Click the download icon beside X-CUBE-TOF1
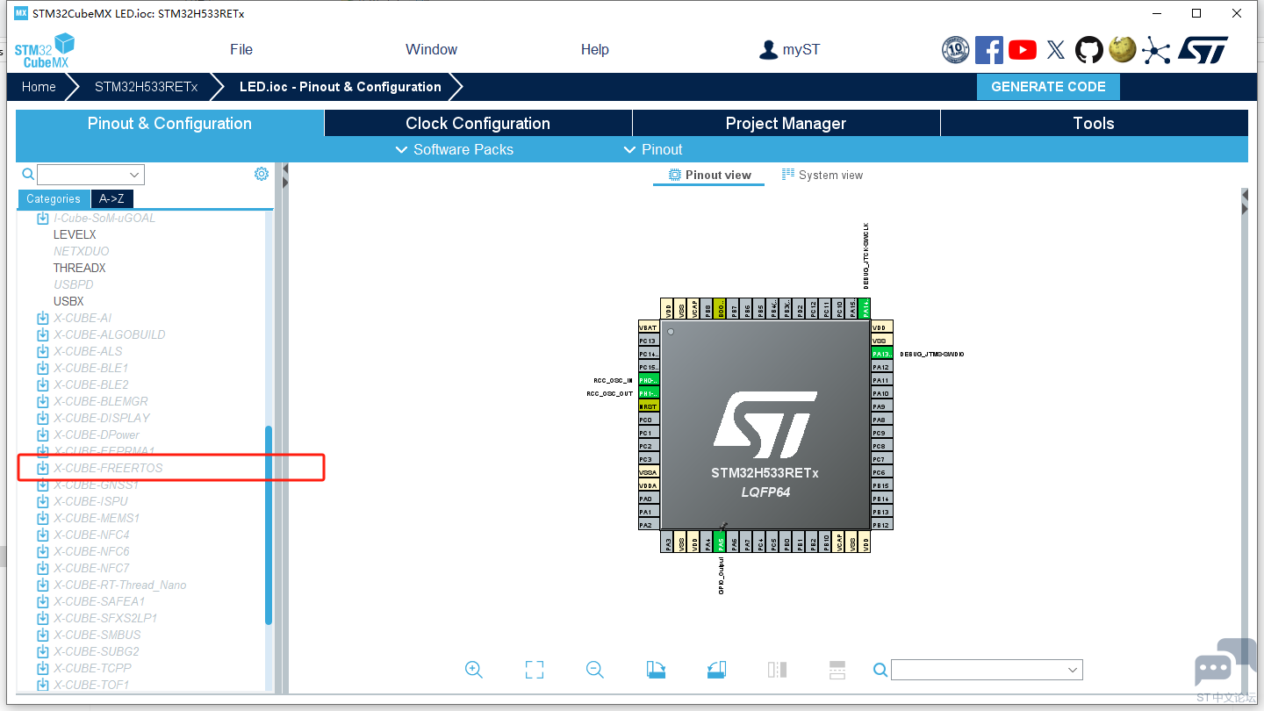The height and width of the screenshot is (711, 1264). 42,685
